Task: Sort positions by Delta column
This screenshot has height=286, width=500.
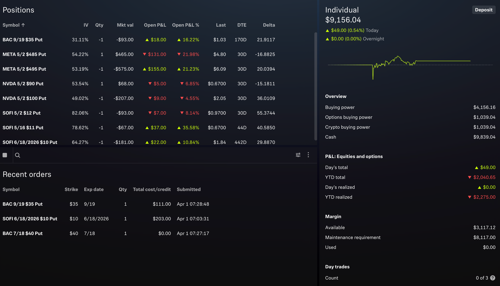Action: (x=269, y=25)
